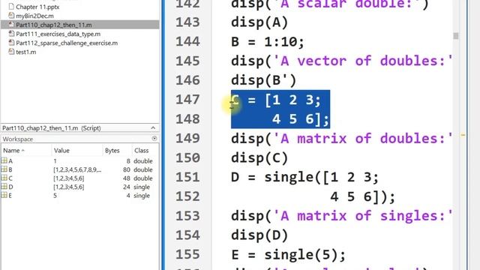Click highlighted line 'C = [1 2 3;'
The image size is (480, 270).
coord(276,100)
